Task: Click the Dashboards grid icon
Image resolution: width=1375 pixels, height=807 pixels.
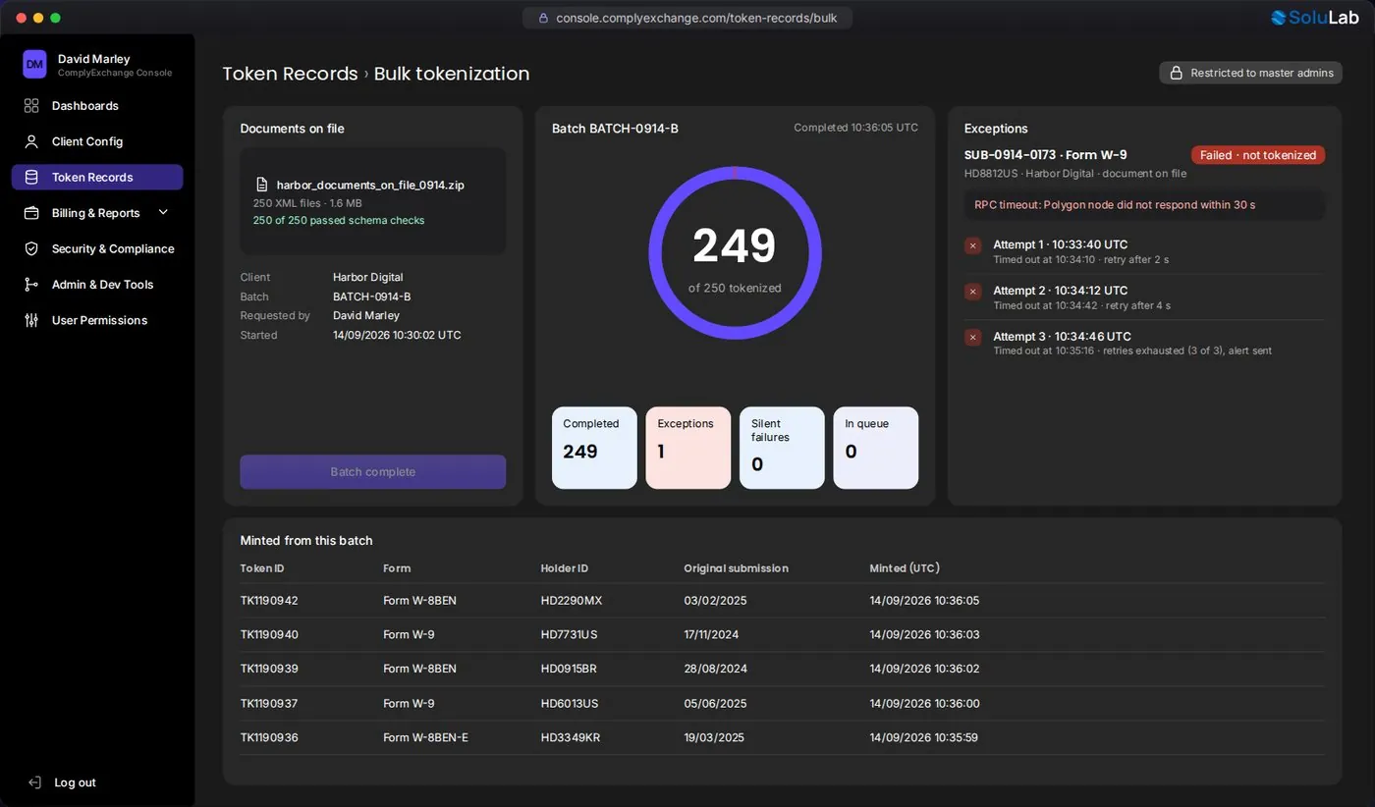Action: 31,106
